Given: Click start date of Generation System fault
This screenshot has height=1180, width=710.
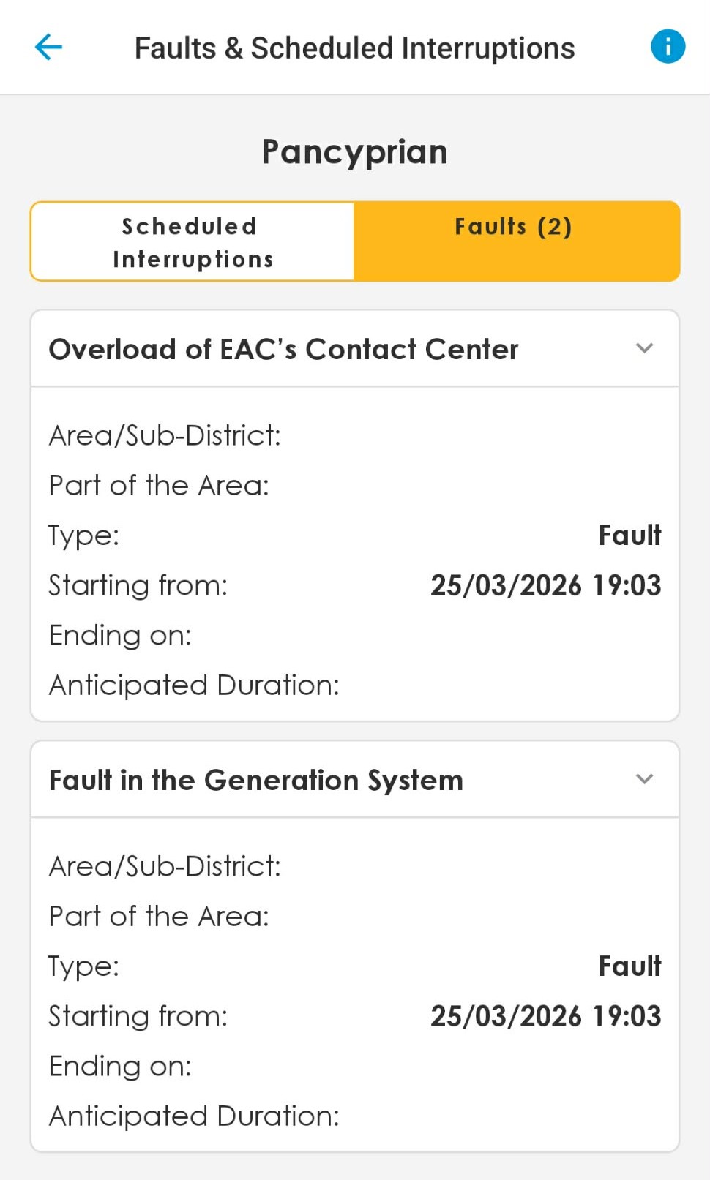Looking at the screenshot, I should pos(545,1016).
